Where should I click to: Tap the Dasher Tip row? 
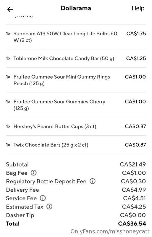(x=76, y=215)
